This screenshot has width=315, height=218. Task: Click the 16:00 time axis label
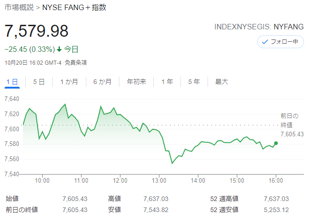[x=276, y=180]
